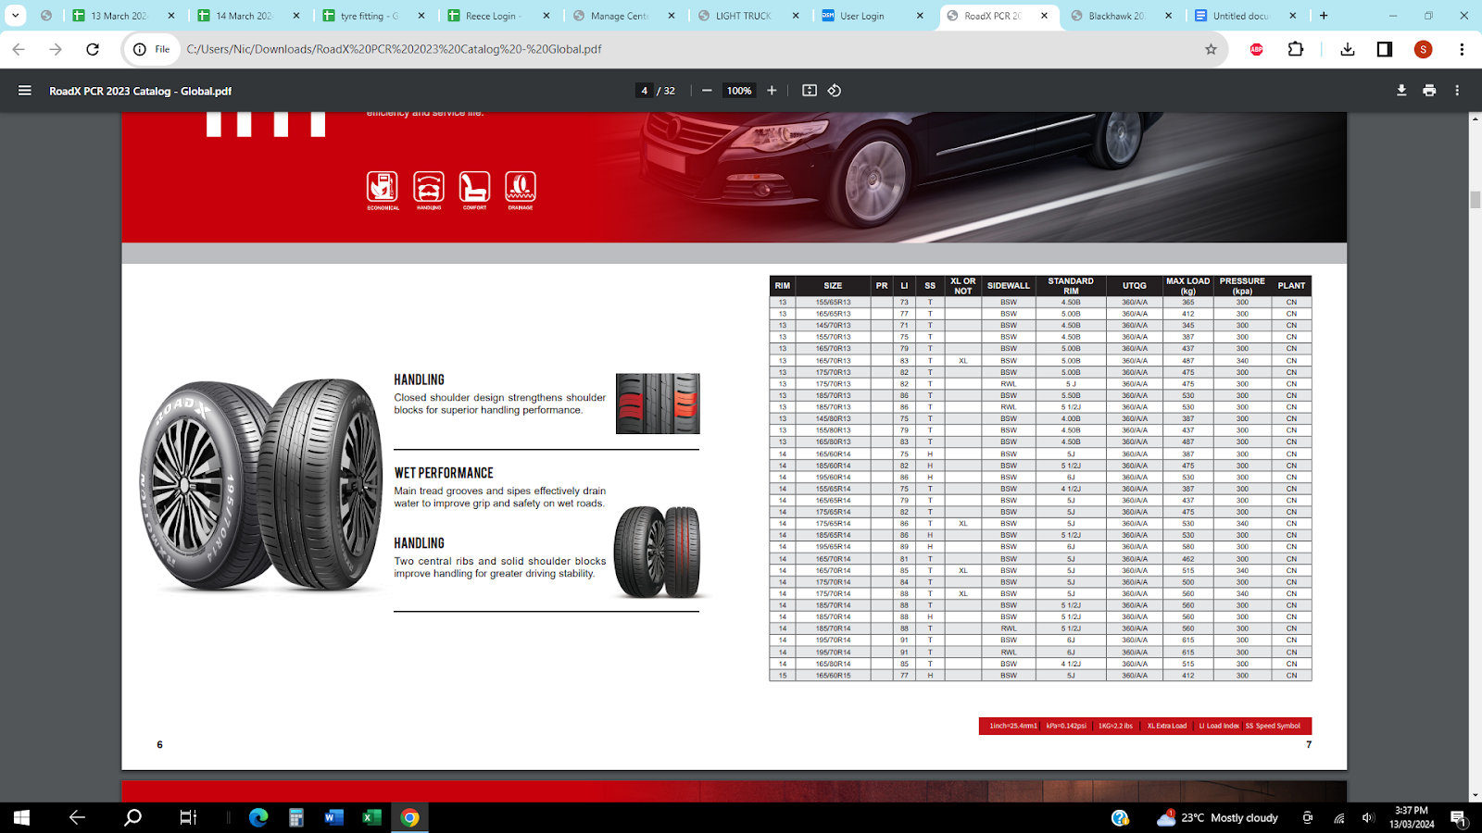Open Chrome downloads icon
Image resolution: width=1482 pixels, height=833 pixels.
[1348, 49]
